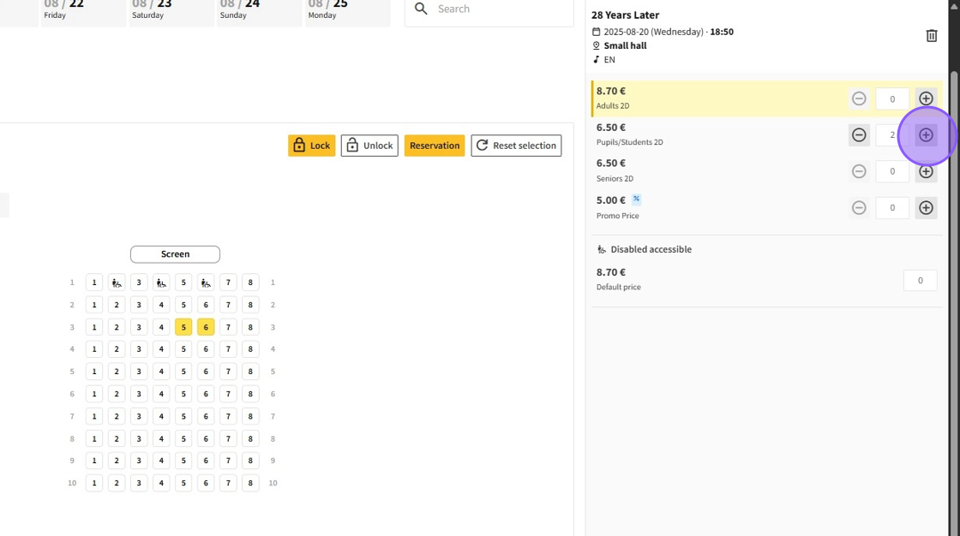Select wheelchair seat 4 in row 1

click(x=161, y=283)
